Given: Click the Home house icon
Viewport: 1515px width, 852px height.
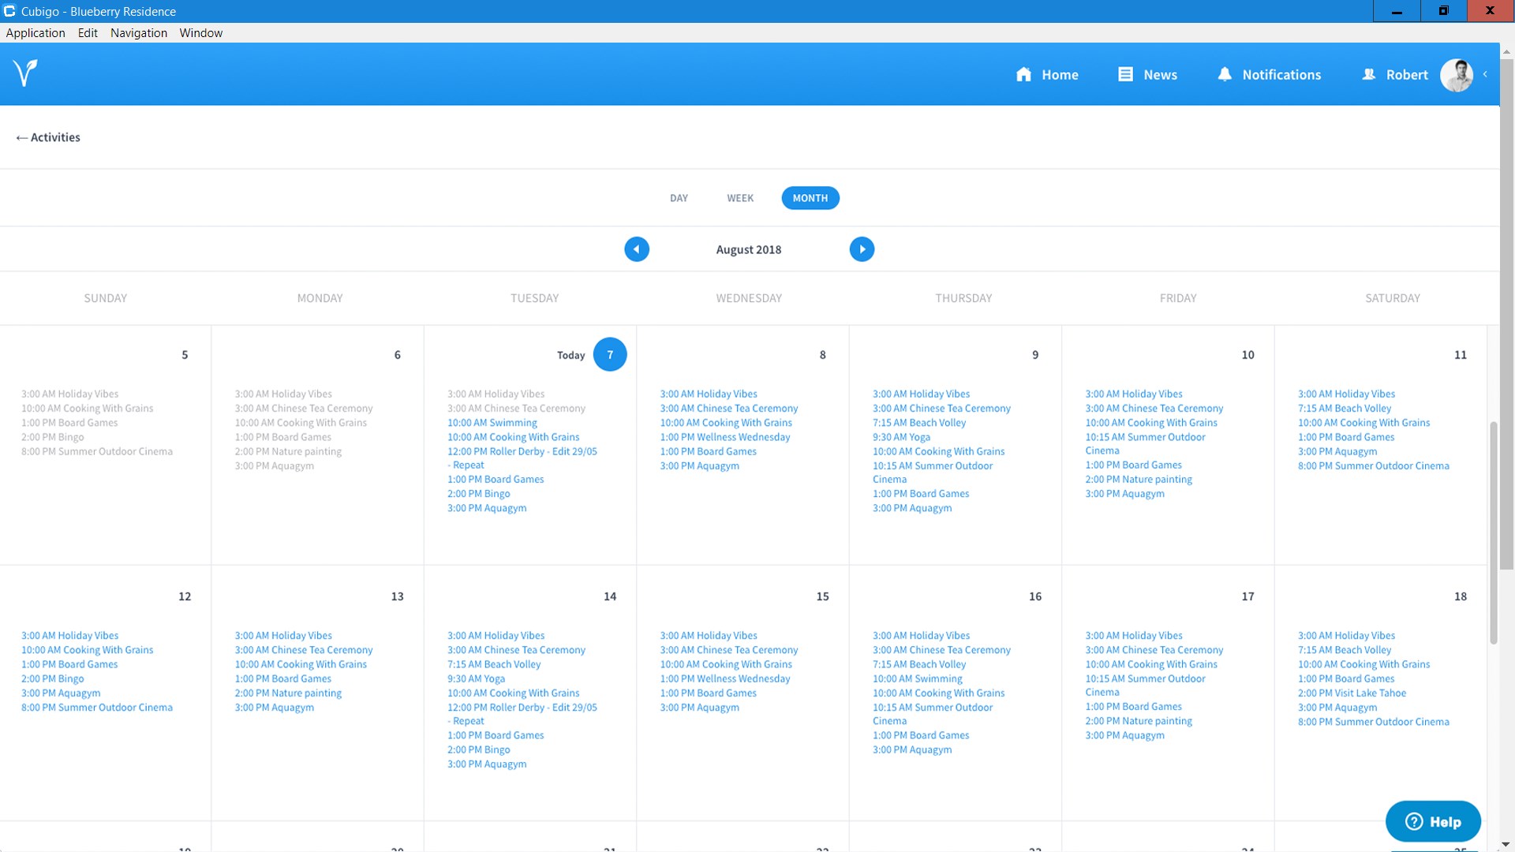Looking at the screenshot, I should (x=1023, y=74).
